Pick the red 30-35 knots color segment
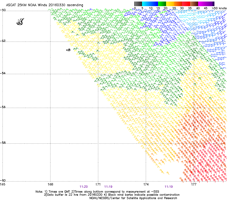This screenshot has width=228, height=200. pos(186,4)
